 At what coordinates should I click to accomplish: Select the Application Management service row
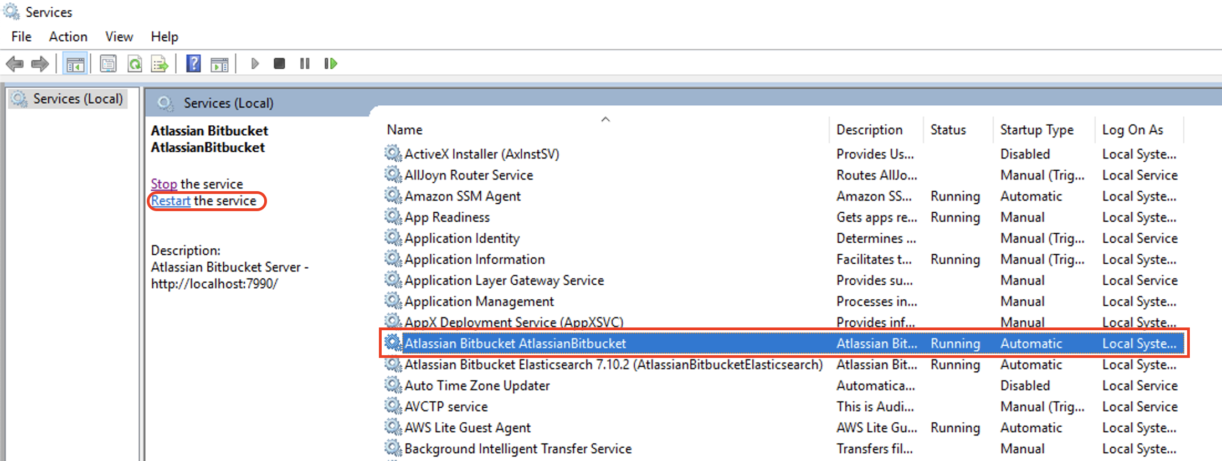click(x=784, y=301)
